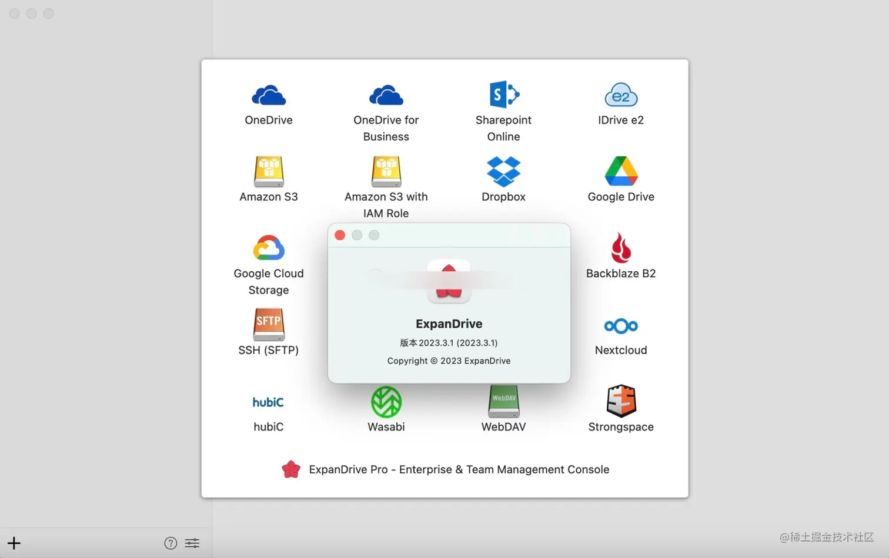889x558 pixels.
Task: Add a new drive with plus icon
Action: click(14, 543)
